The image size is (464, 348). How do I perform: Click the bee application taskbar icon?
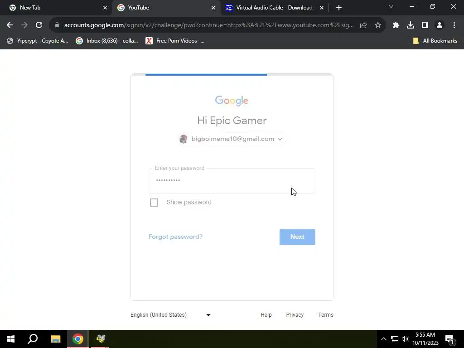point(101,339)
